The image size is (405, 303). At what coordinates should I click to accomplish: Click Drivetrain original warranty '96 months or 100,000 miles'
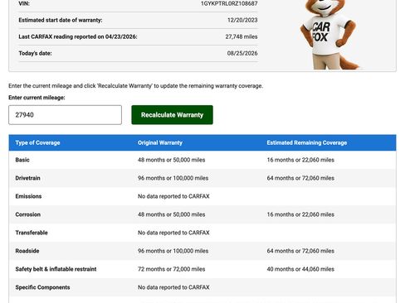[x=173, y=178]
